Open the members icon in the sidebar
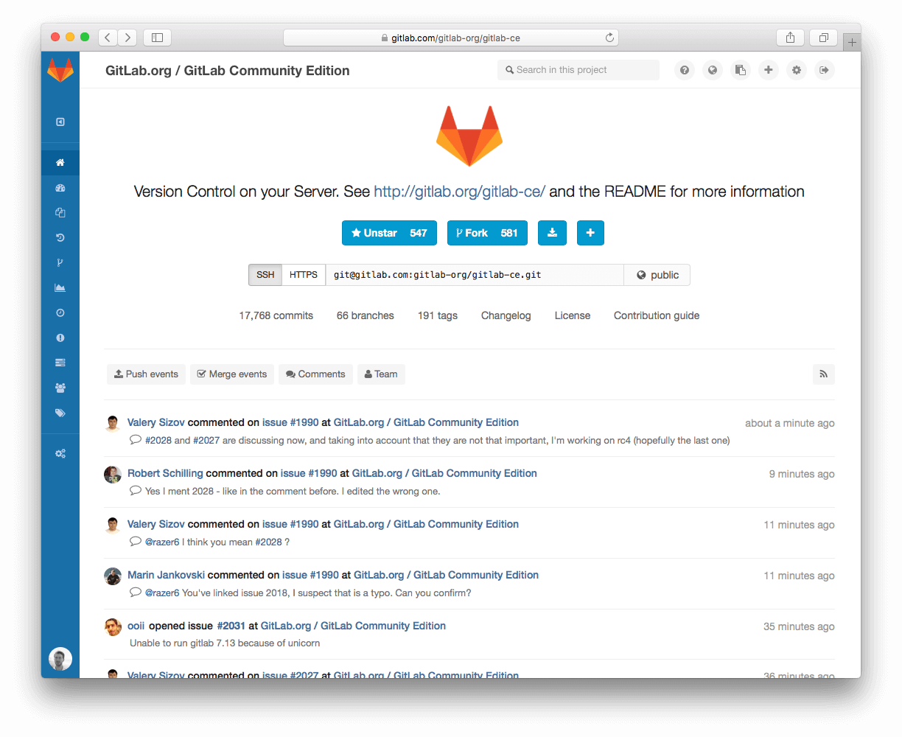The height and width of the screenshot is (737, 902). (60, 387)
